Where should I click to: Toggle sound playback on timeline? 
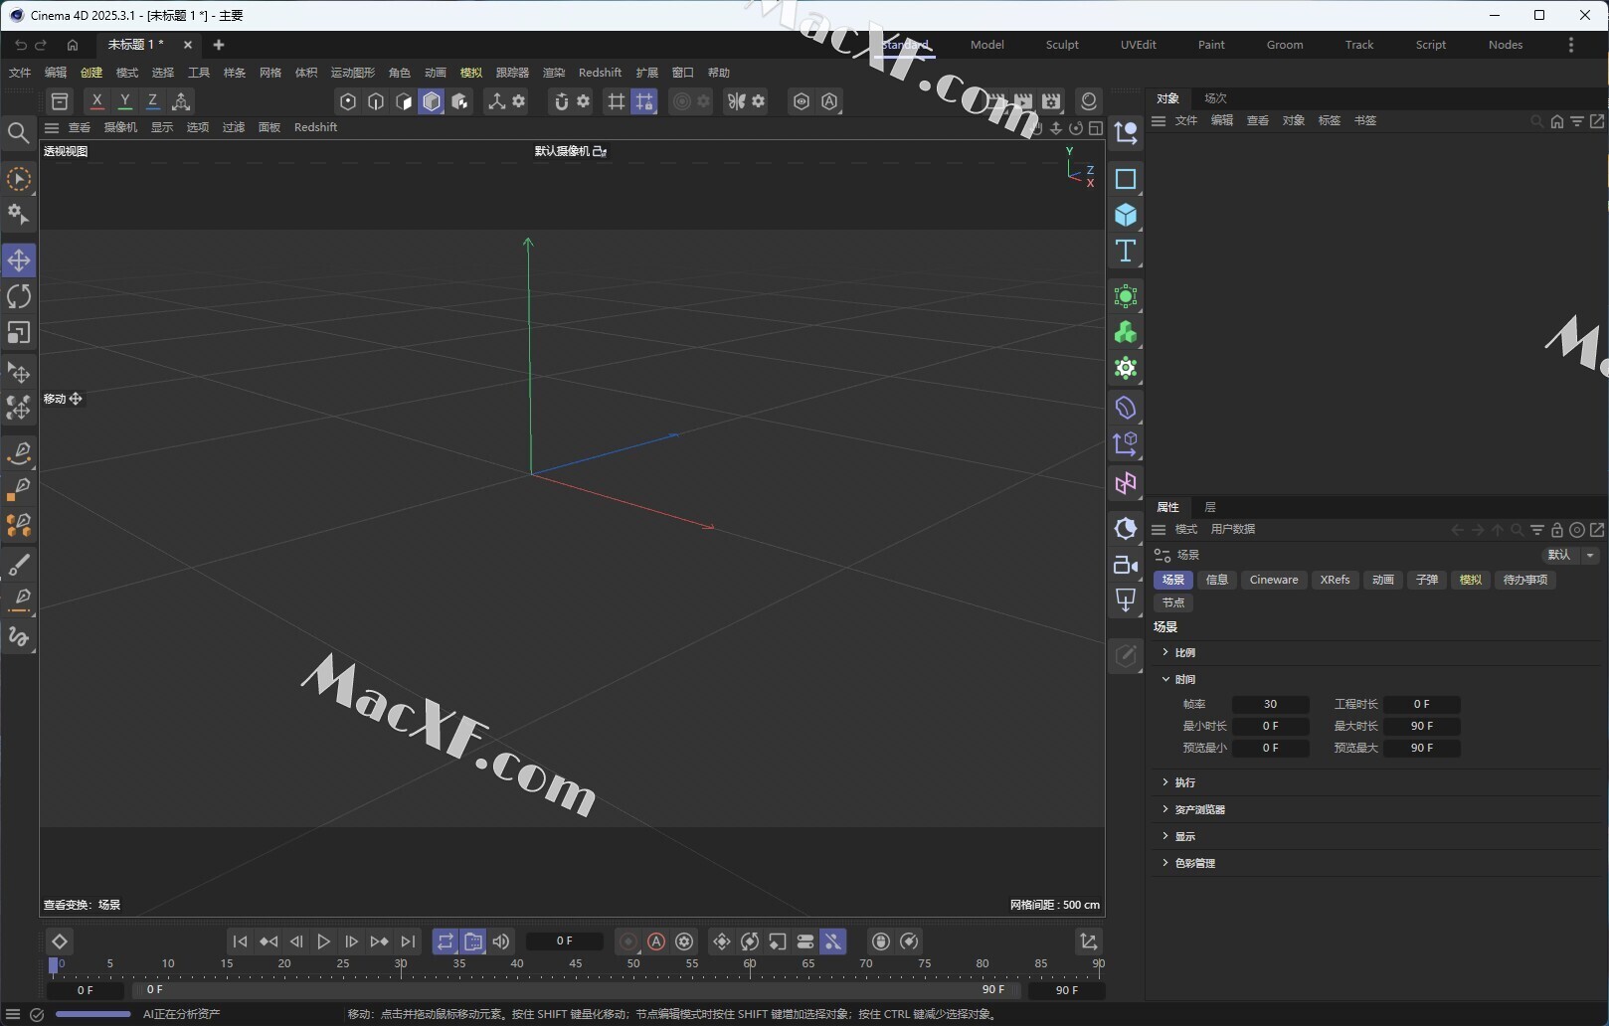[501, 941]
